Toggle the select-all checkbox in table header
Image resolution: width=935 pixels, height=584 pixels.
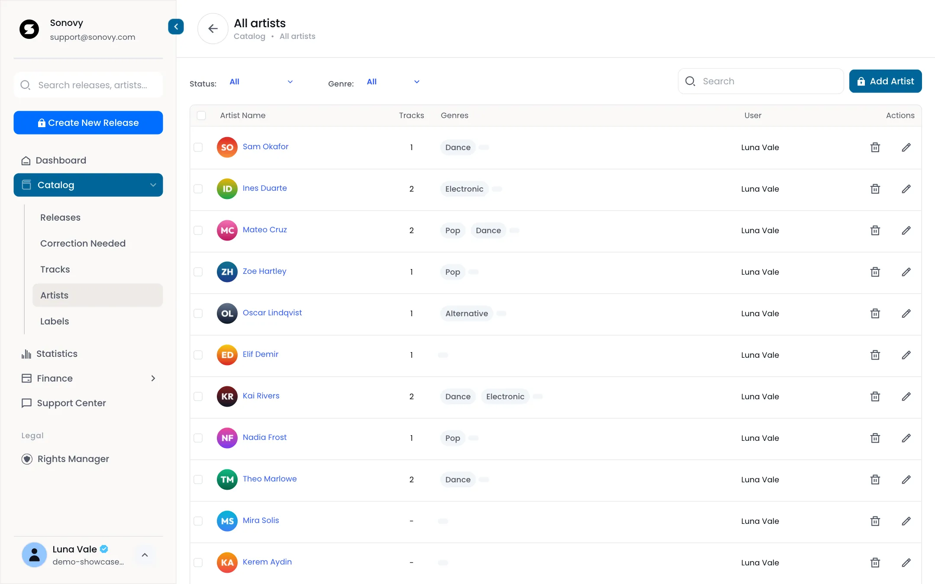click(x=201, y=116)
